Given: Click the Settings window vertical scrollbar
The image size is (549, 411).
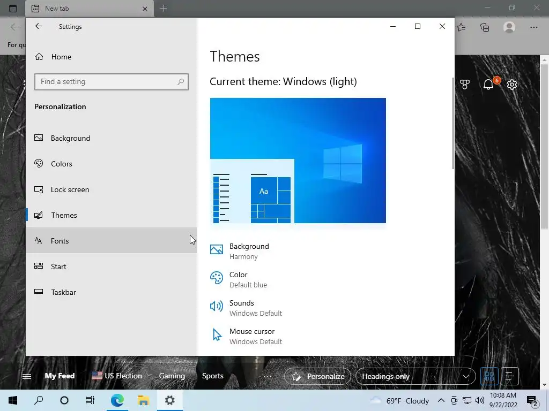Looking at the screenshot, I should tap(453, 124).
